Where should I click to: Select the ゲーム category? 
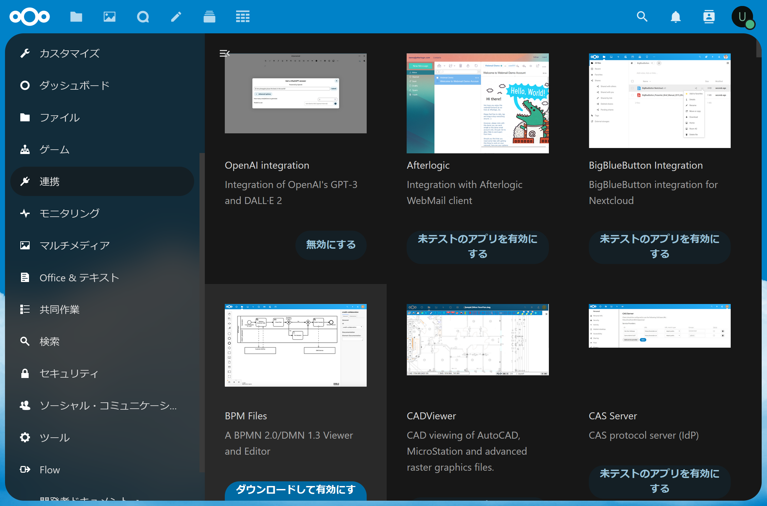pyautogui.click(x=102, y=149)
